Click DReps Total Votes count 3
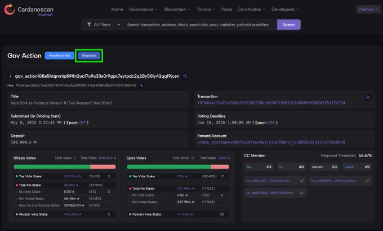Screen dimensions: 383x231 coord(74,158)
